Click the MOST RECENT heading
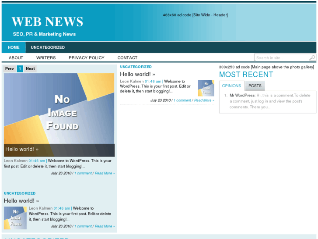 point(246,75)
